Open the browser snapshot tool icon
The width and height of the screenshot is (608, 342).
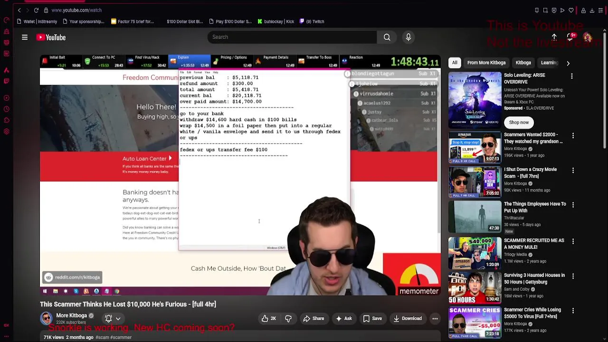click(545, 10)
